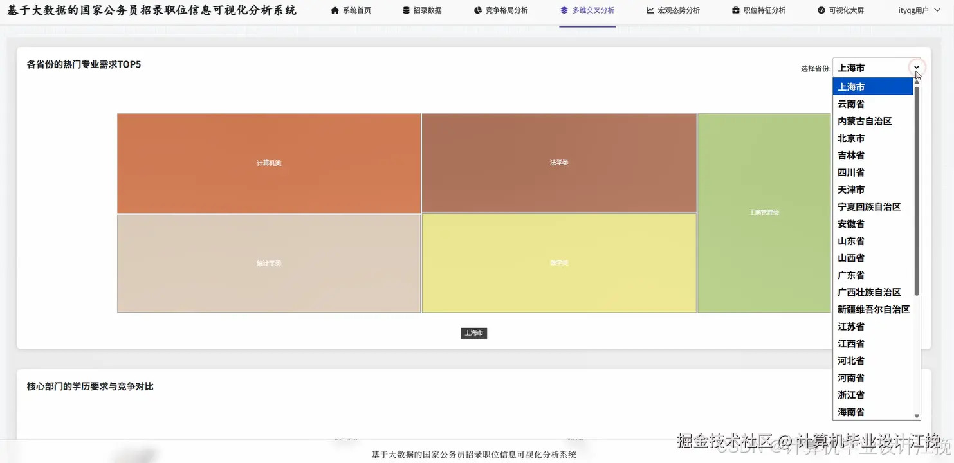The height and width of the screenshot is (463, 954).
Task: Navigate to 宏观态势分析
Action: (x=674, y=10)
